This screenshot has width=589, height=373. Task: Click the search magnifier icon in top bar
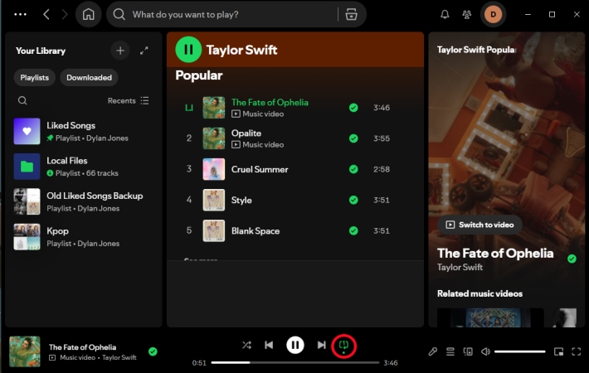[119, 14]
